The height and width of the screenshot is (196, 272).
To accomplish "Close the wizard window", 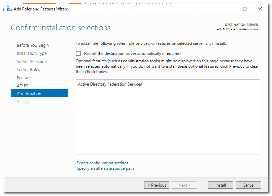I will 260,9.
